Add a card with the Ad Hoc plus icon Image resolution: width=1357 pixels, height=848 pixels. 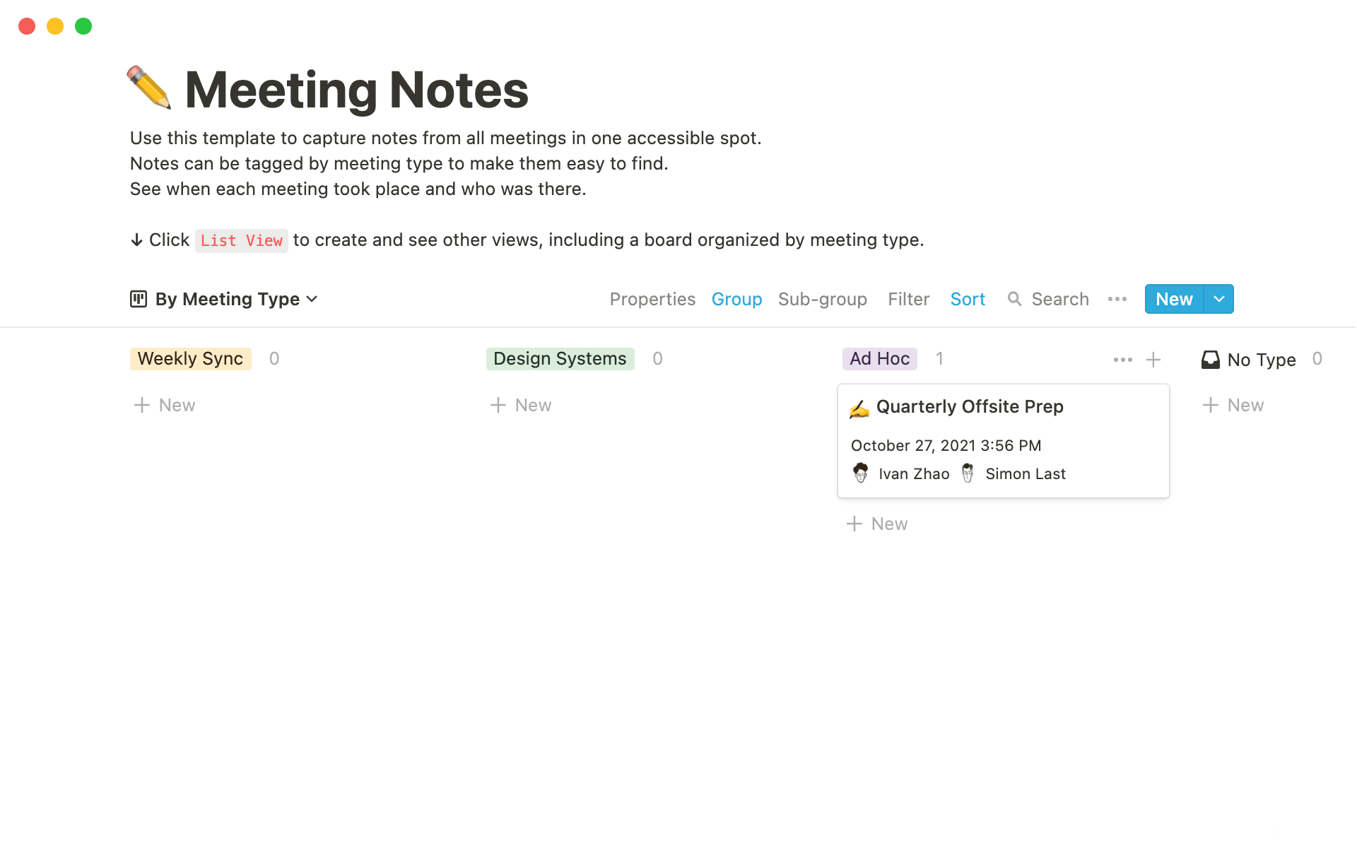[1153, 359]
